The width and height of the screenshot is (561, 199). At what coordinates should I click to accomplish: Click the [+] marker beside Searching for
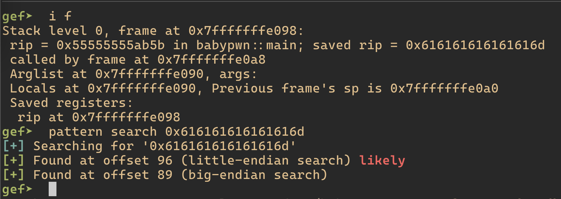[14, 146]
